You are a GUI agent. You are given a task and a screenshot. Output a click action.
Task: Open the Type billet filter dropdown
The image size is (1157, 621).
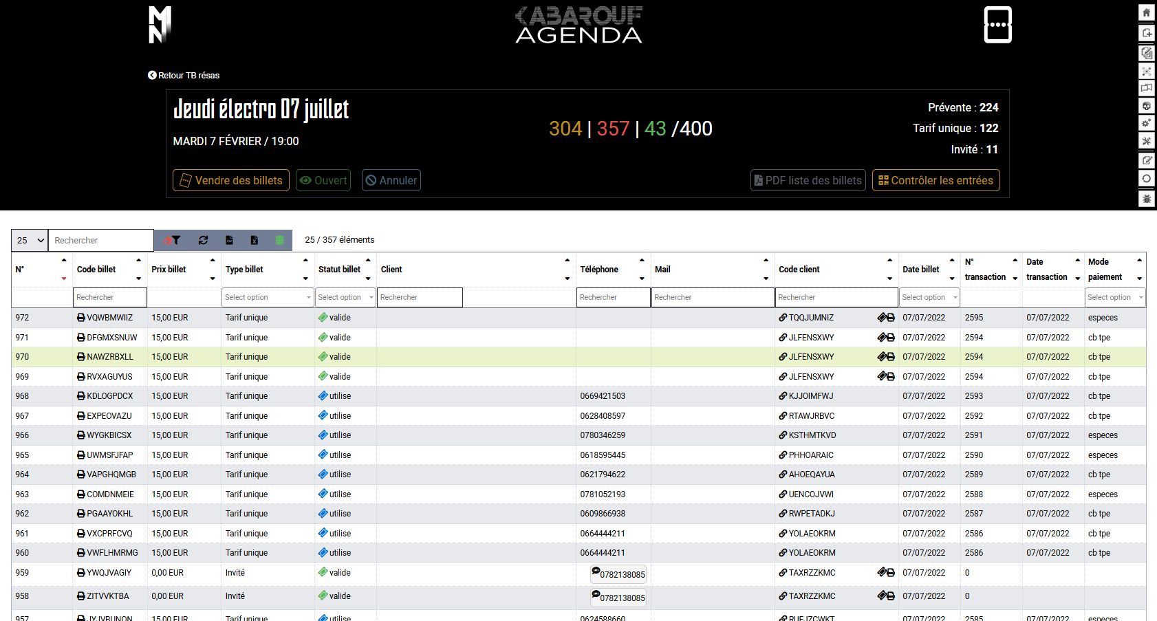[x=268, y=297]
